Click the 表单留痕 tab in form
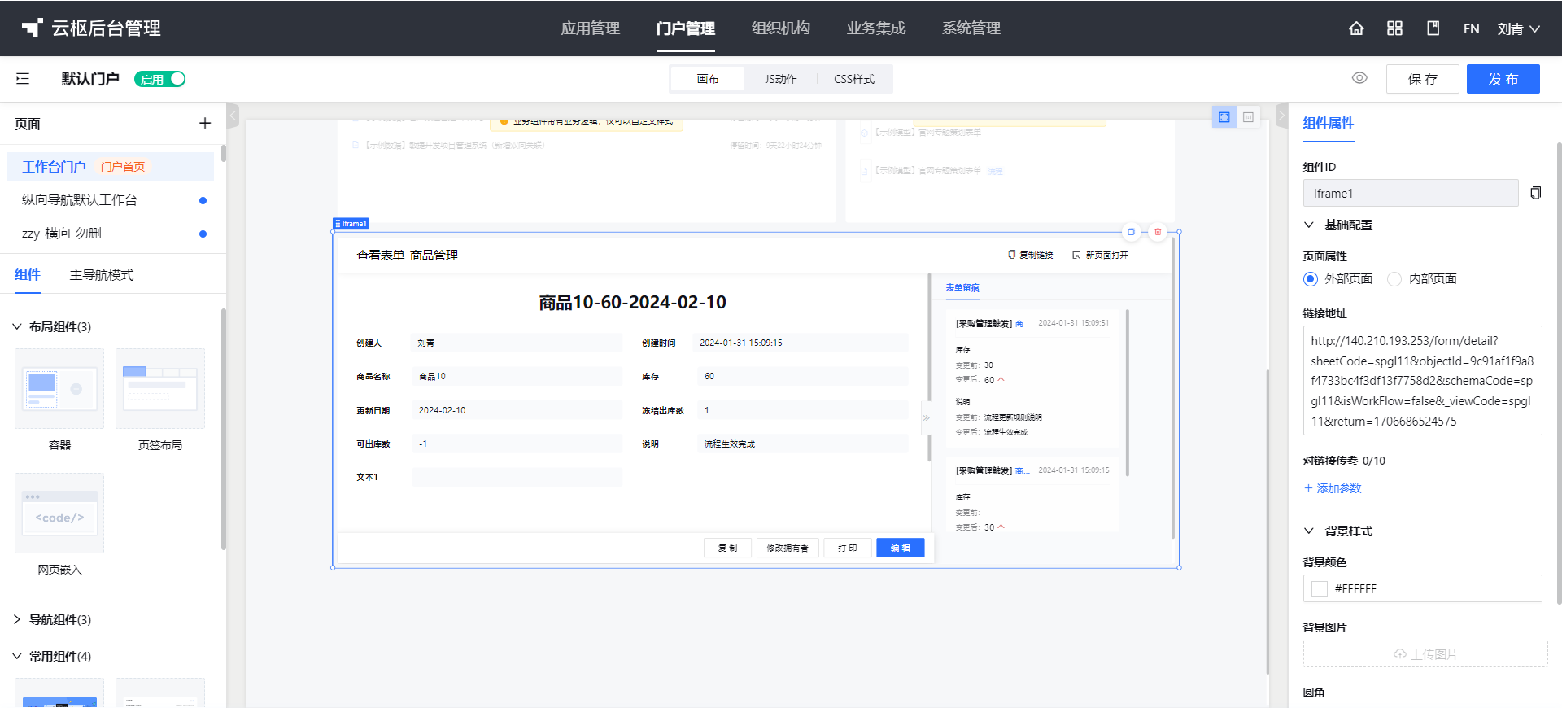1562x708 pixels. (962, 288)
